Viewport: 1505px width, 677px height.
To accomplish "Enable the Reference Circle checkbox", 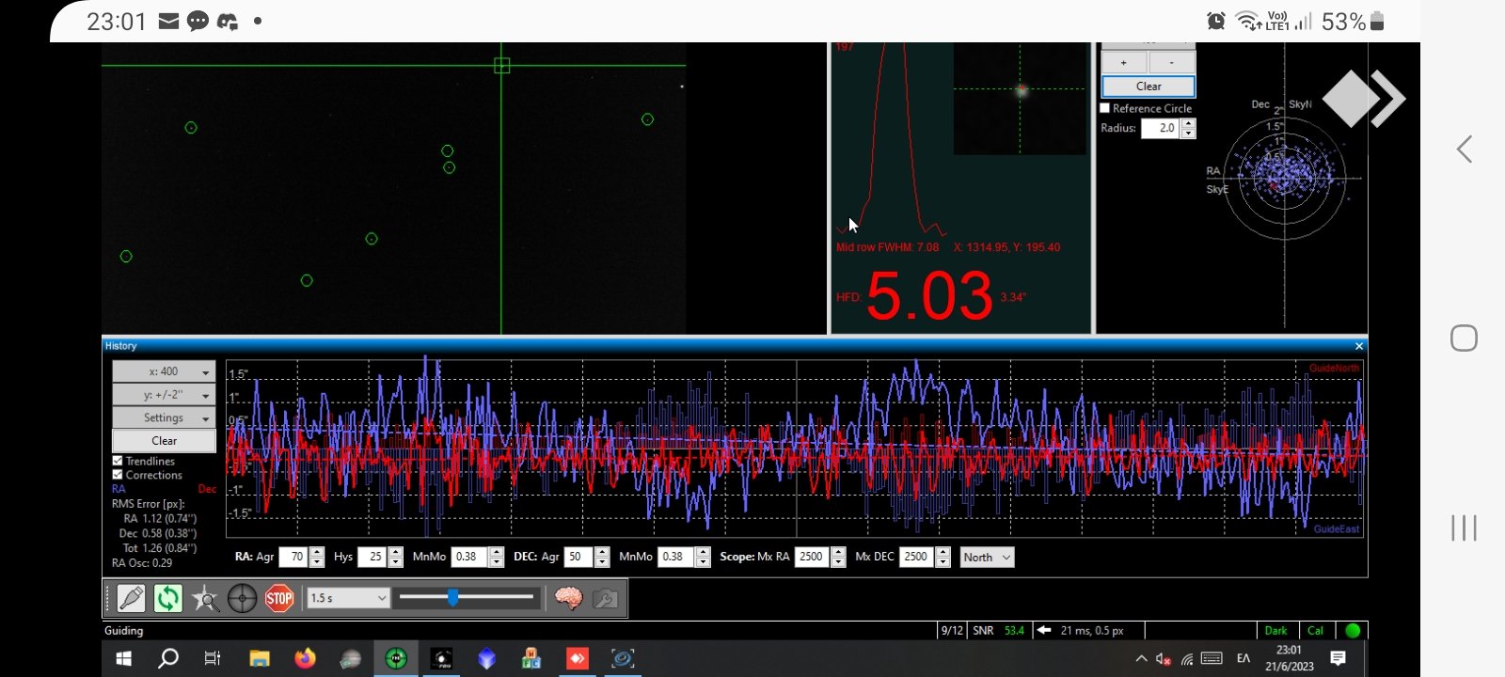I will [x=1105, y=108].
